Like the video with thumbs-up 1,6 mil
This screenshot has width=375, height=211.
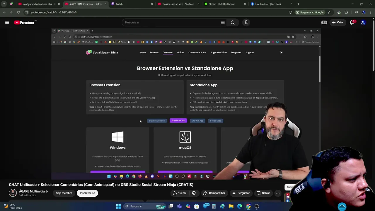point(179,193)
